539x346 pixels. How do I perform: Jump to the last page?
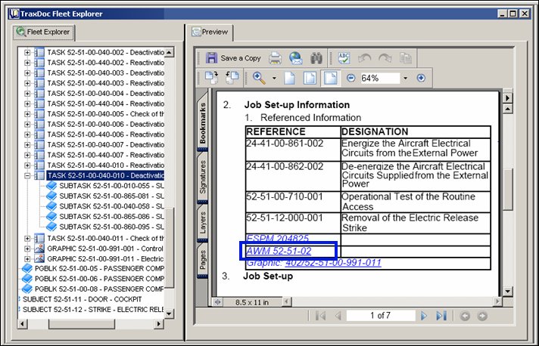(x=441, y=316)
